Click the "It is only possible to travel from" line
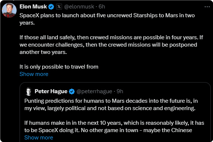Image resolution: width=213 pixels, height=142 pixels. (59, 67)
